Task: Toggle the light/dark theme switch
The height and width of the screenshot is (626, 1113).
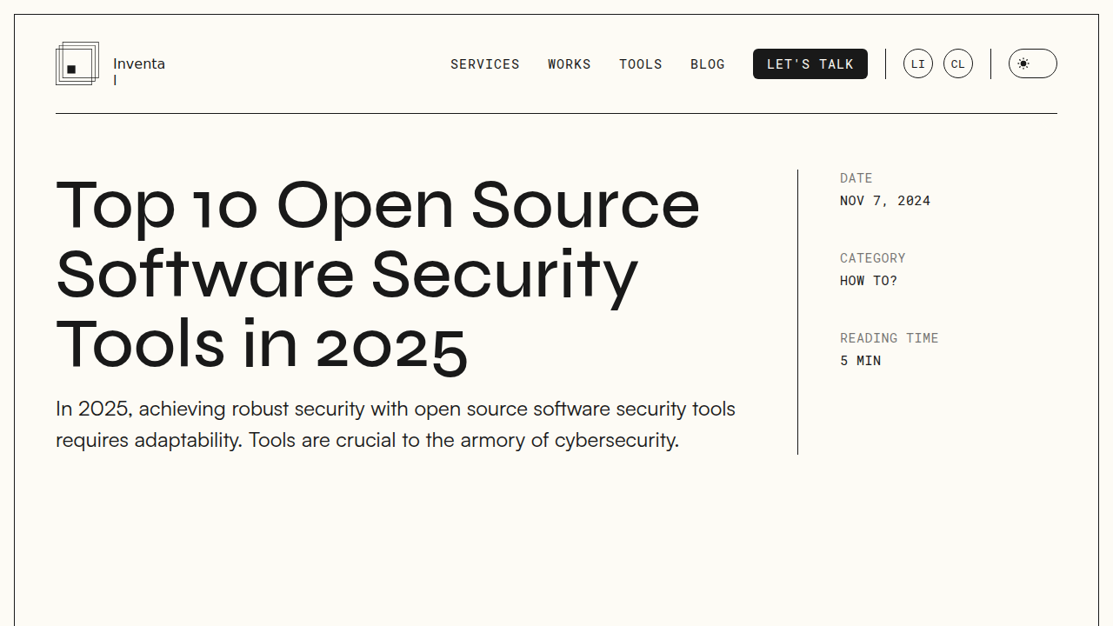Action: [1033, 63]
